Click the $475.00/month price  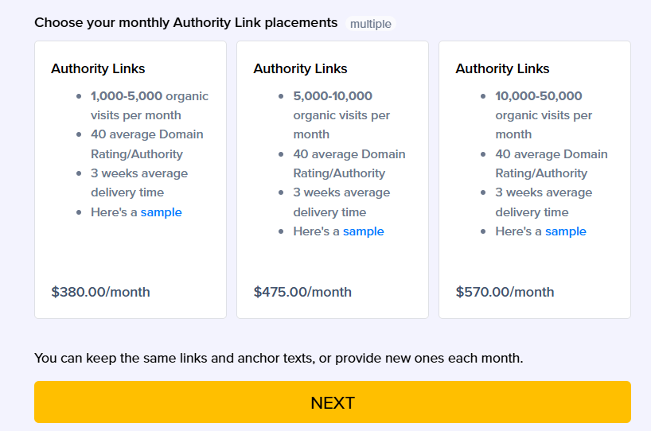302,292
